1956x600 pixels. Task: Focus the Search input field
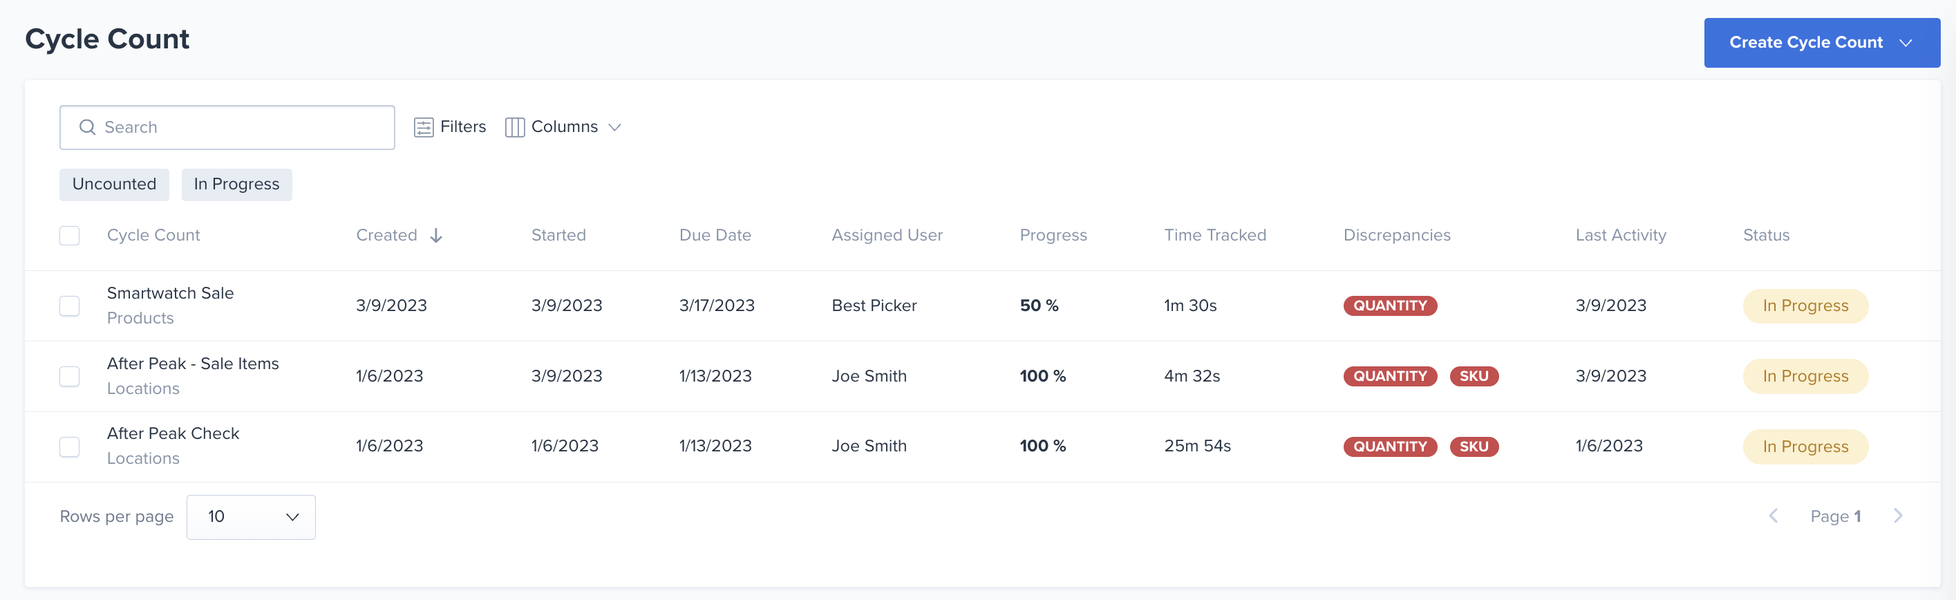pyautogui.click(x=227, y=126)
